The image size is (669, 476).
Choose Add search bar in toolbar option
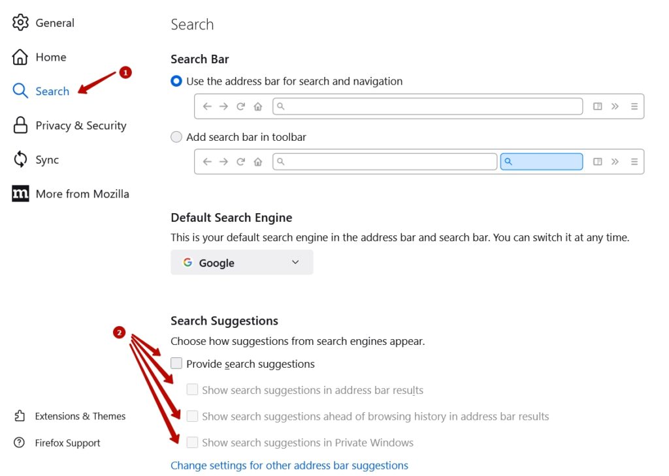point(176,137)
